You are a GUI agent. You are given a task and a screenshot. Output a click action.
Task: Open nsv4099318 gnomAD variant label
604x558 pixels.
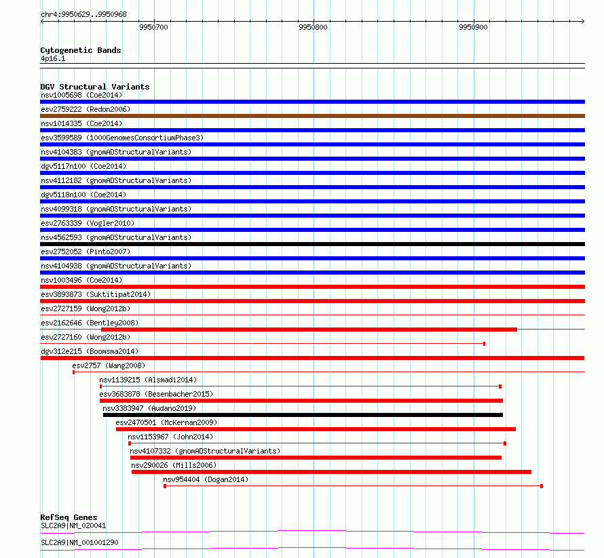coord(116,209)
